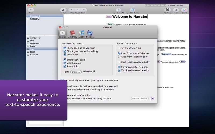Switch to the Updates preferences tab
The width and height of the screenshot is (215, 134).
point(90,34)
